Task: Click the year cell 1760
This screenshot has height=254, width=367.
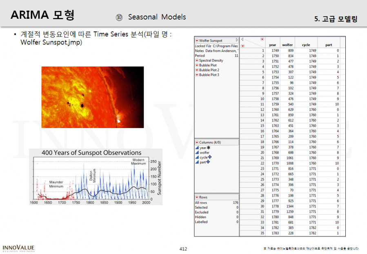Action: pos(275,110)
